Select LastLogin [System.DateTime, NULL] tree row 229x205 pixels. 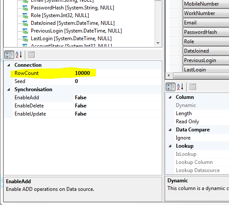coord(71,39)
